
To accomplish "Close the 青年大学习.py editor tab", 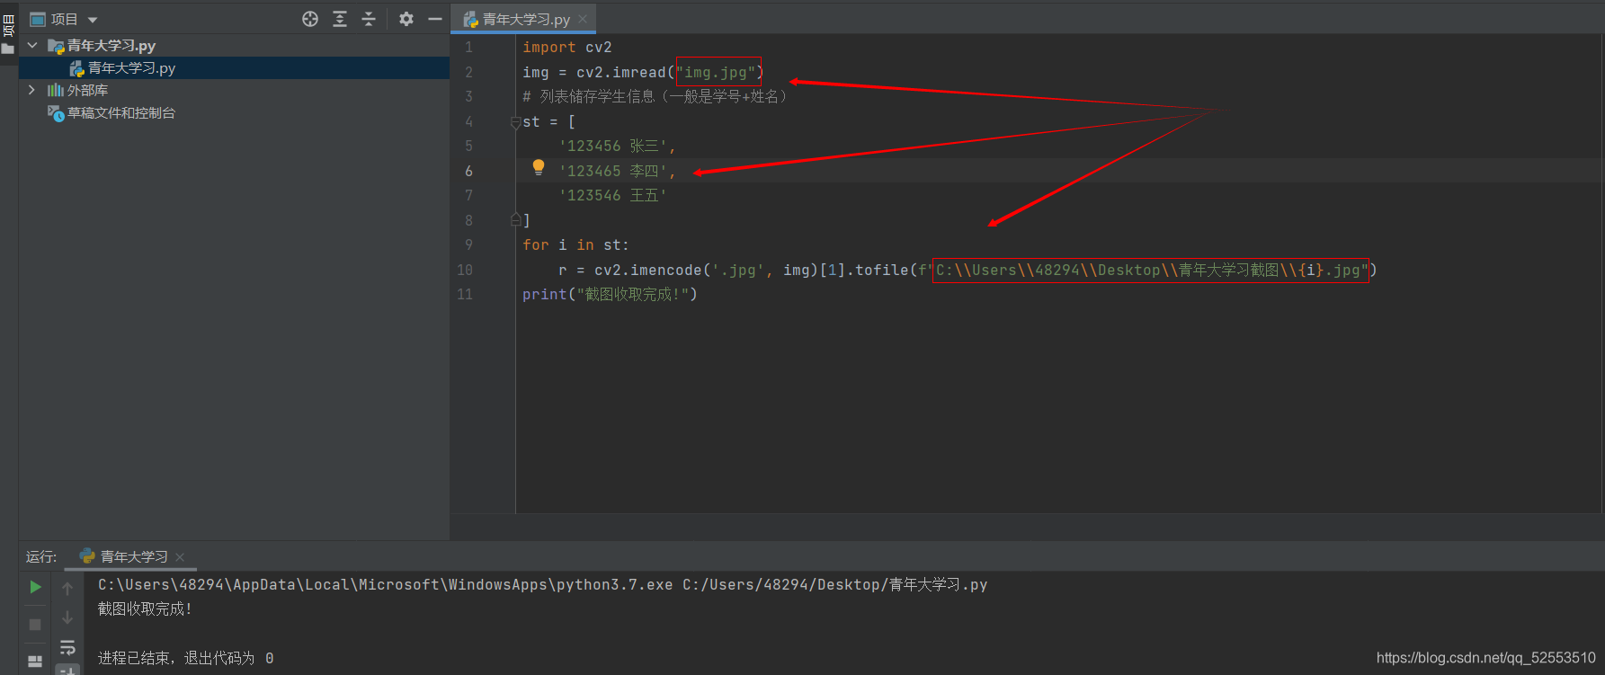I will pyautogui.click(x=583, y=19).
